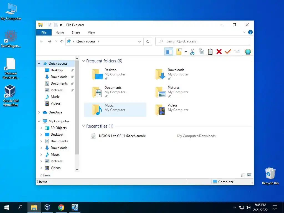Collapse the My Computer tree node
Viewport: 284px width, 213px height.
(39, 121)
